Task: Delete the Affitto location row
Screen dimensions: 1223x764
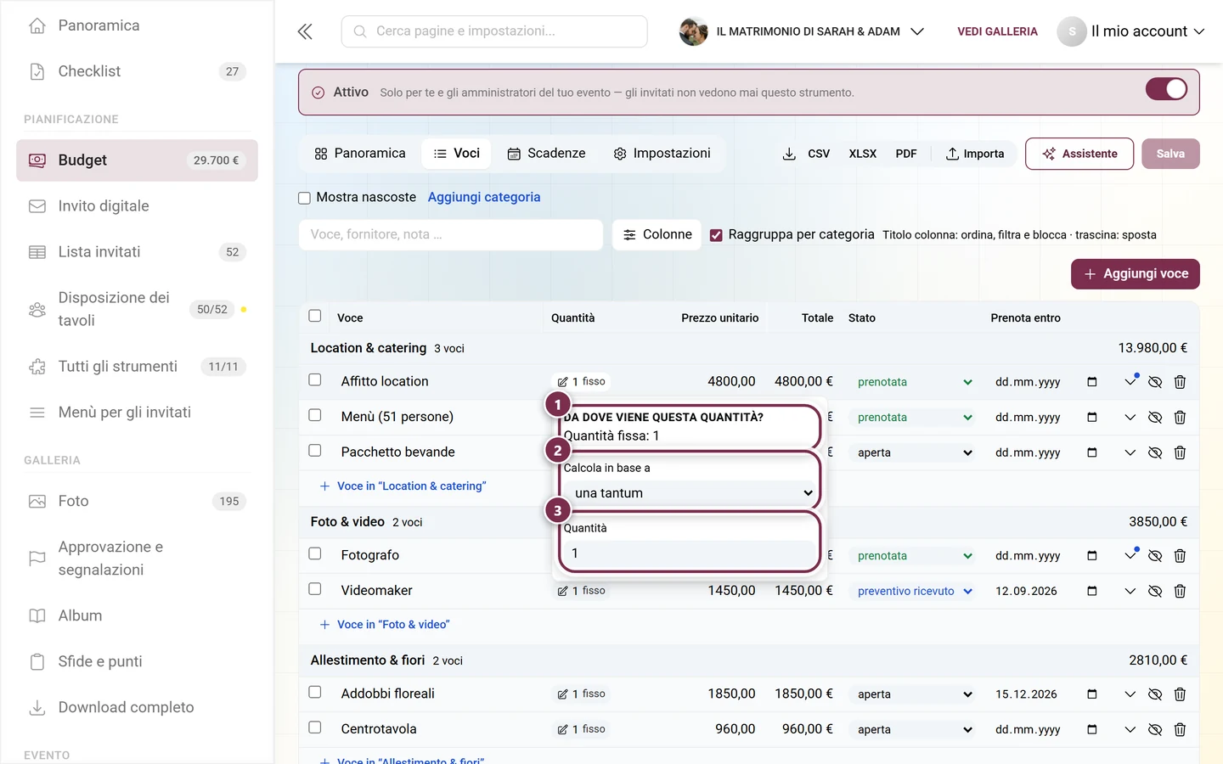Action: point(1180,382)
